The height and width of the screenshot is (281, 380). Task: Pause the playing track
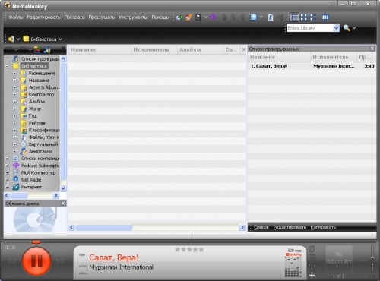(36, 261)
